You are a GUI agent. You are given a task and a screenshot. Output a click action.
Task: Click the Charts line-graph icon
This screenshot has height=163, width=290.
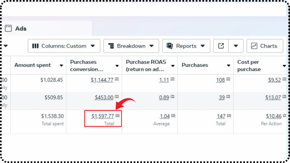254,46
